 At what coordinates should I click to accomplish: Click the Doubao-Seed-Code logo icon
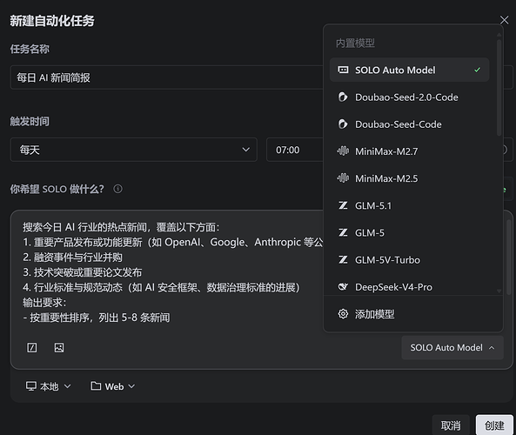[343, 124]
